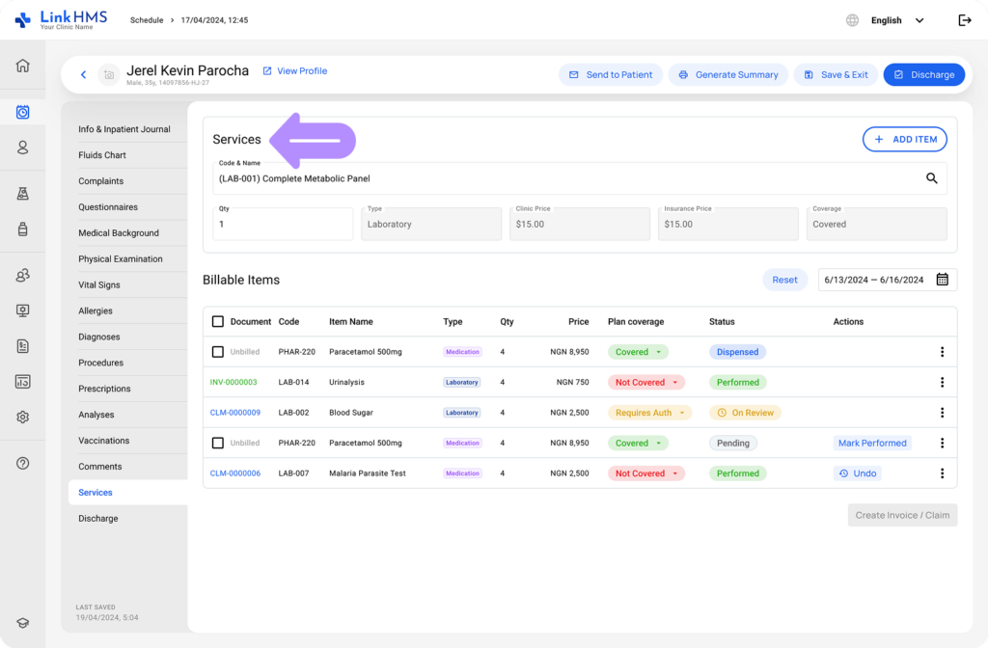Click the Send to Patient button

610,74
